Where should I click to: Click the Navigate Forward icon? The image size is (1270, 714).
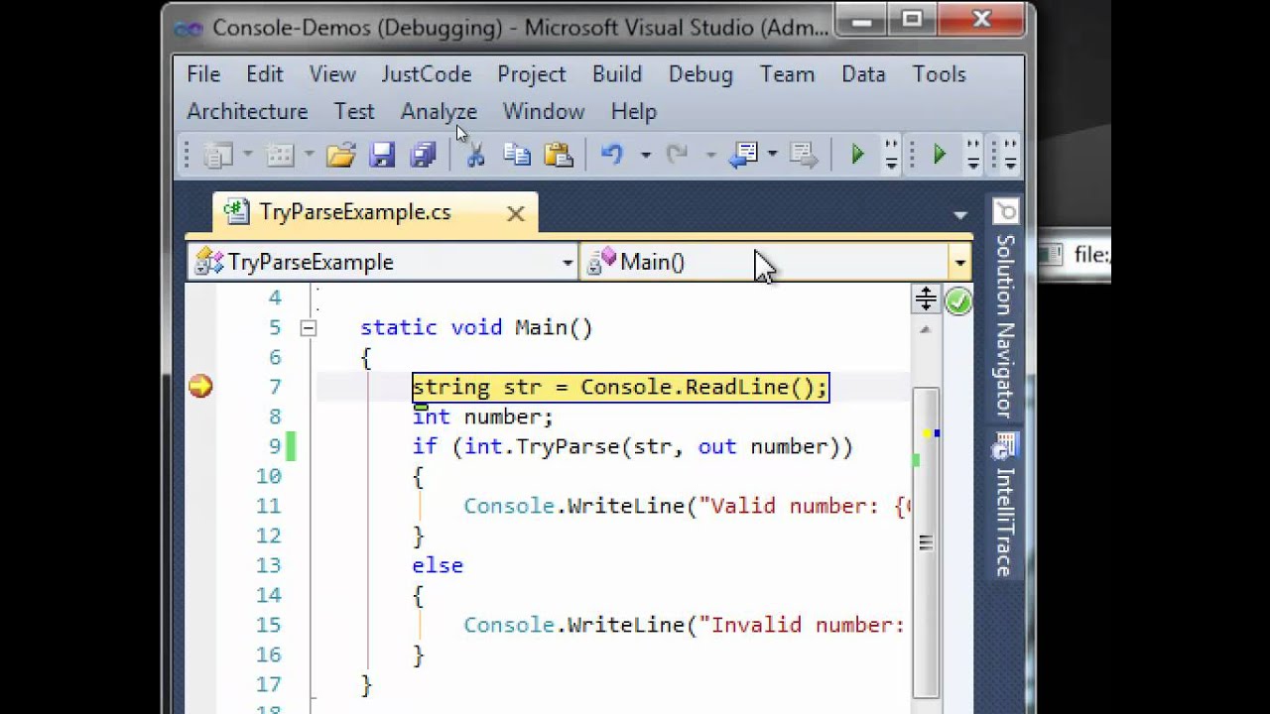[x=803, y=155]
